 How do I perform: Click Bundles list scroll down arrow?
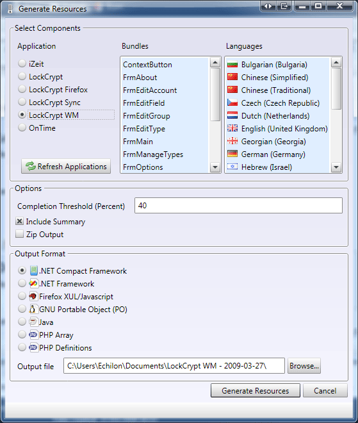point(215,167)
